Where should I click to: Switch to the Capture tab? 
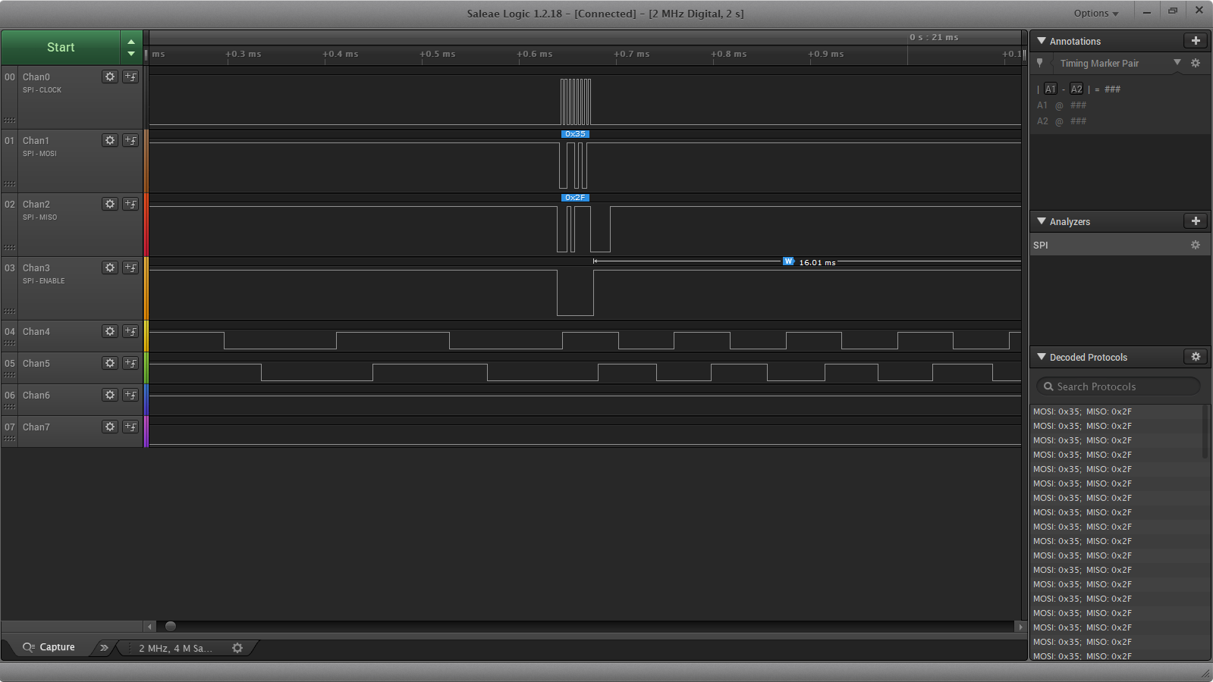click(x=49, y=647)
